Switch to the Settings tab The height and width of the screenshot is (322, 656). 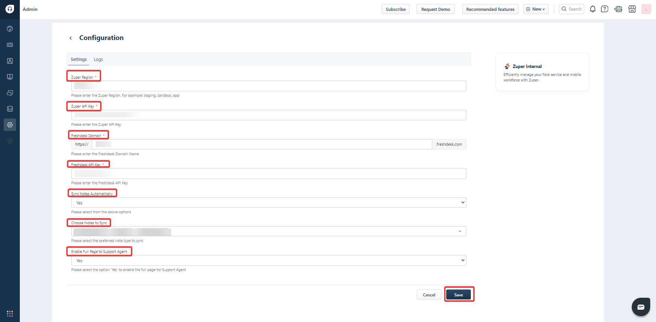[x=79, y=59]
